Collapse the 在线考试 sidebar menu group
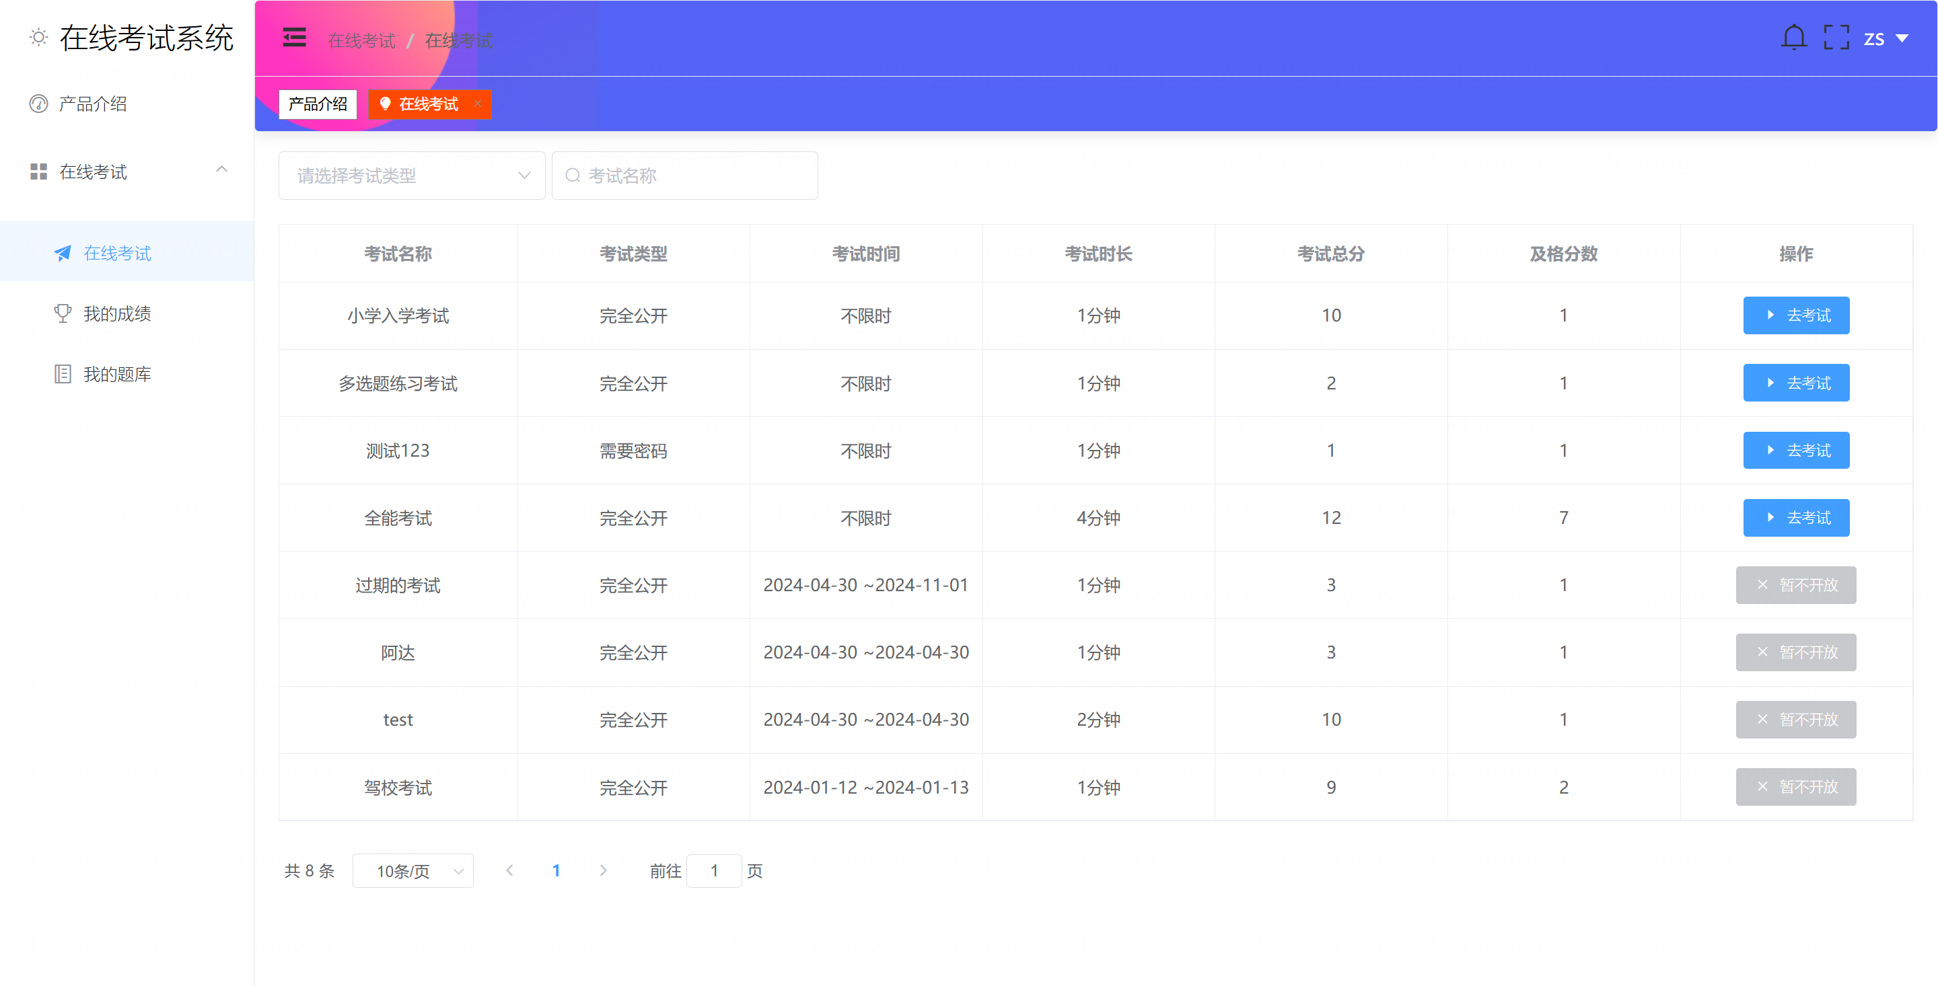The width and height of the screenshot is (1938, 986). pyautogui.click(x=221, y=170)
